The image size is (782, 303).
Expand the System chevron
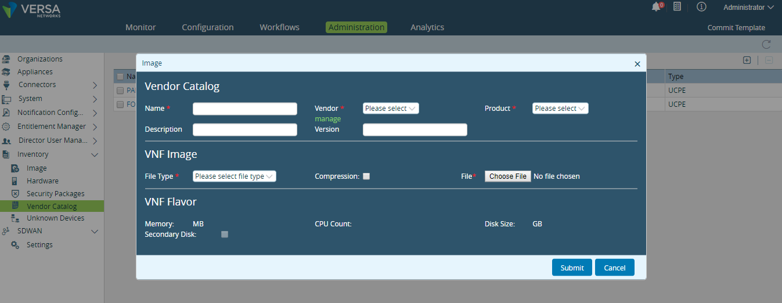coord(95,99)
